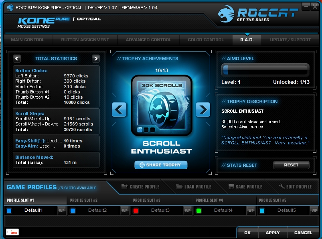Click the WP button for Default3
This screenshot has width=322, height=239.
click(x=188, y=211)
